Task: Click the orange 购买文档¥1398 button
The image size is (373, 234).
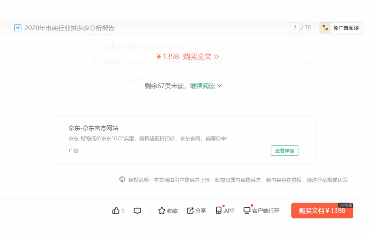Action: 322,210
